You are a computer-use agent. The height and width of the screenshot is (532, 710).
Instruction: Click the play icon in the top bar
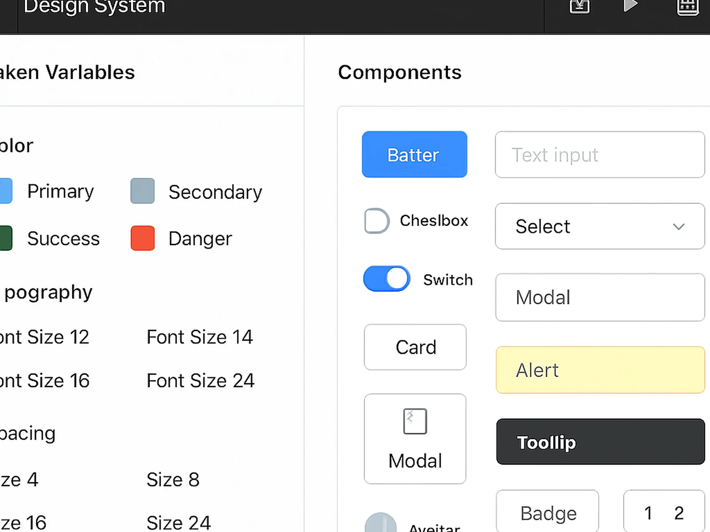click(x=631, y=6)
